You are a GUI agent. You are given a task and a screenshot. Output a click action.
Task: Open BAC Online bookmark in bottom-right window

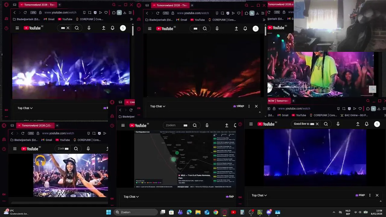(354, 115)
